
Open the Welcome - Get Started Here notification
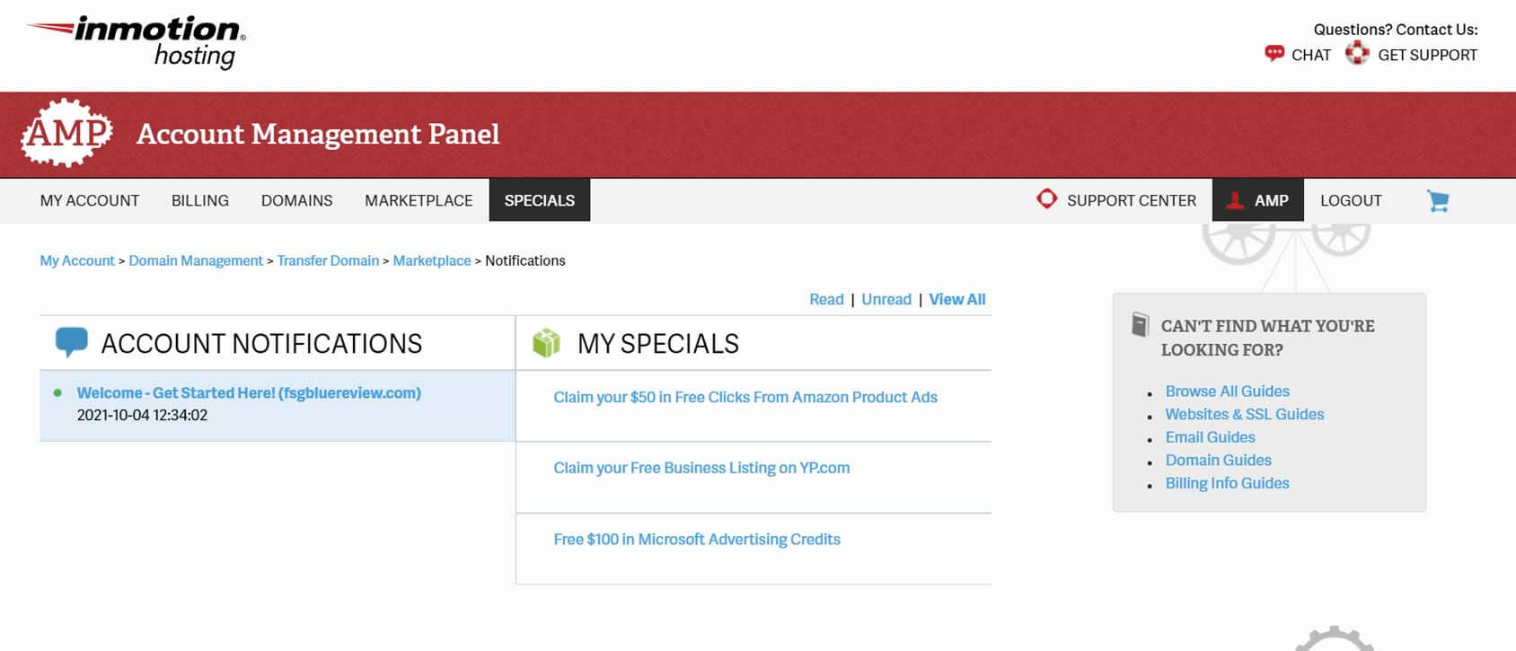click(249, 392)
